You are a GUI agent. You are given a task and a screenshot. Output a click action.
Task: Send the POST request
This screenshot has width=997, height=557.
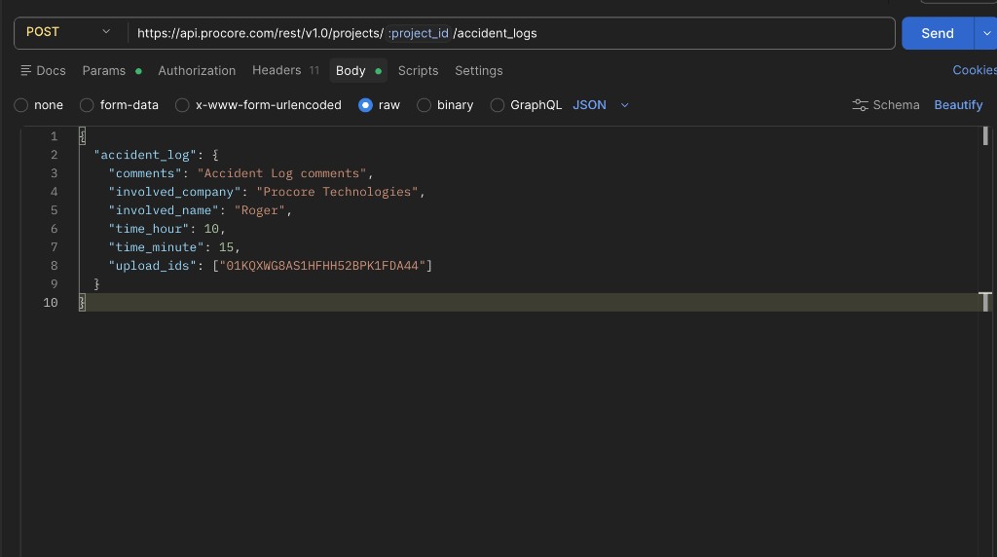(x=938, y=33)
